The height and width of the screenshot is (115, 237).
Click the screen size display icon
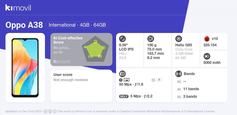[x=122, y=39]
